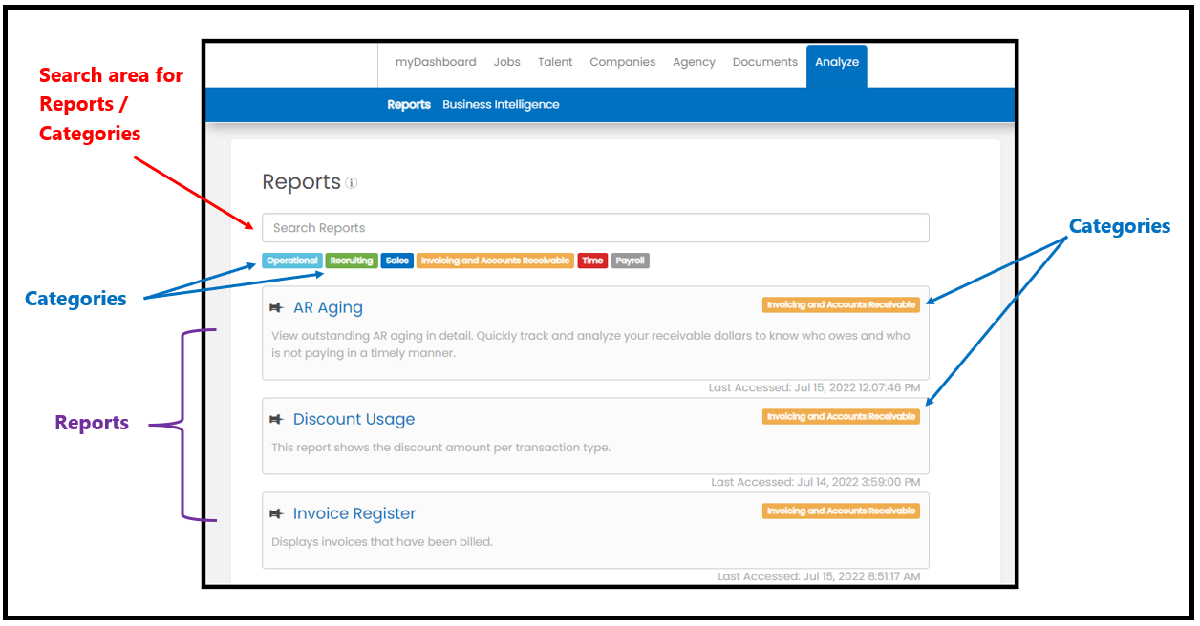Filter by the Payroll category tag
The width and height of the screenshot is (1200, 626).
(631, 261)
